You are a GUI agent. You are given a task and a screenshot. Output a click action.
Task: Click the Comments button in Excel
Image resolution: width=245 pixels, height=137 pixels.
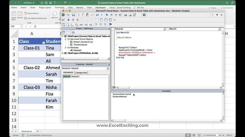coord(227,8)
